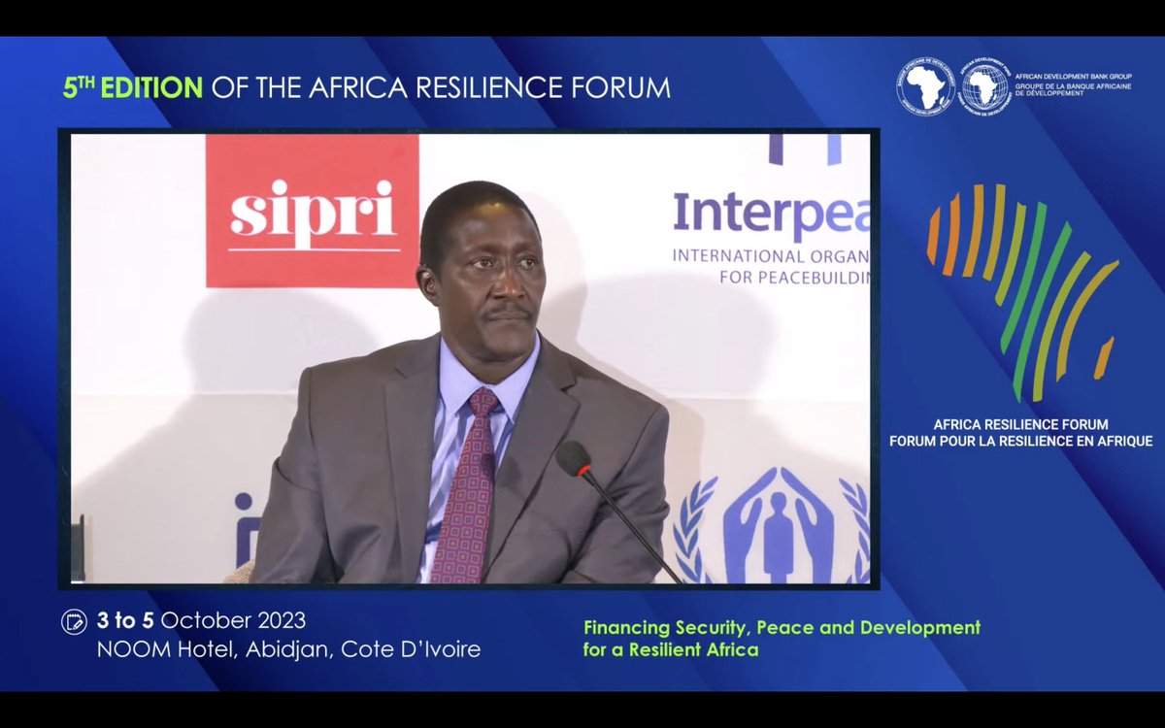1165x728 pixels.
Task: Click the 'AFRICA RESILIENCE FORUM' caption
Action: tap(1020, 425)
